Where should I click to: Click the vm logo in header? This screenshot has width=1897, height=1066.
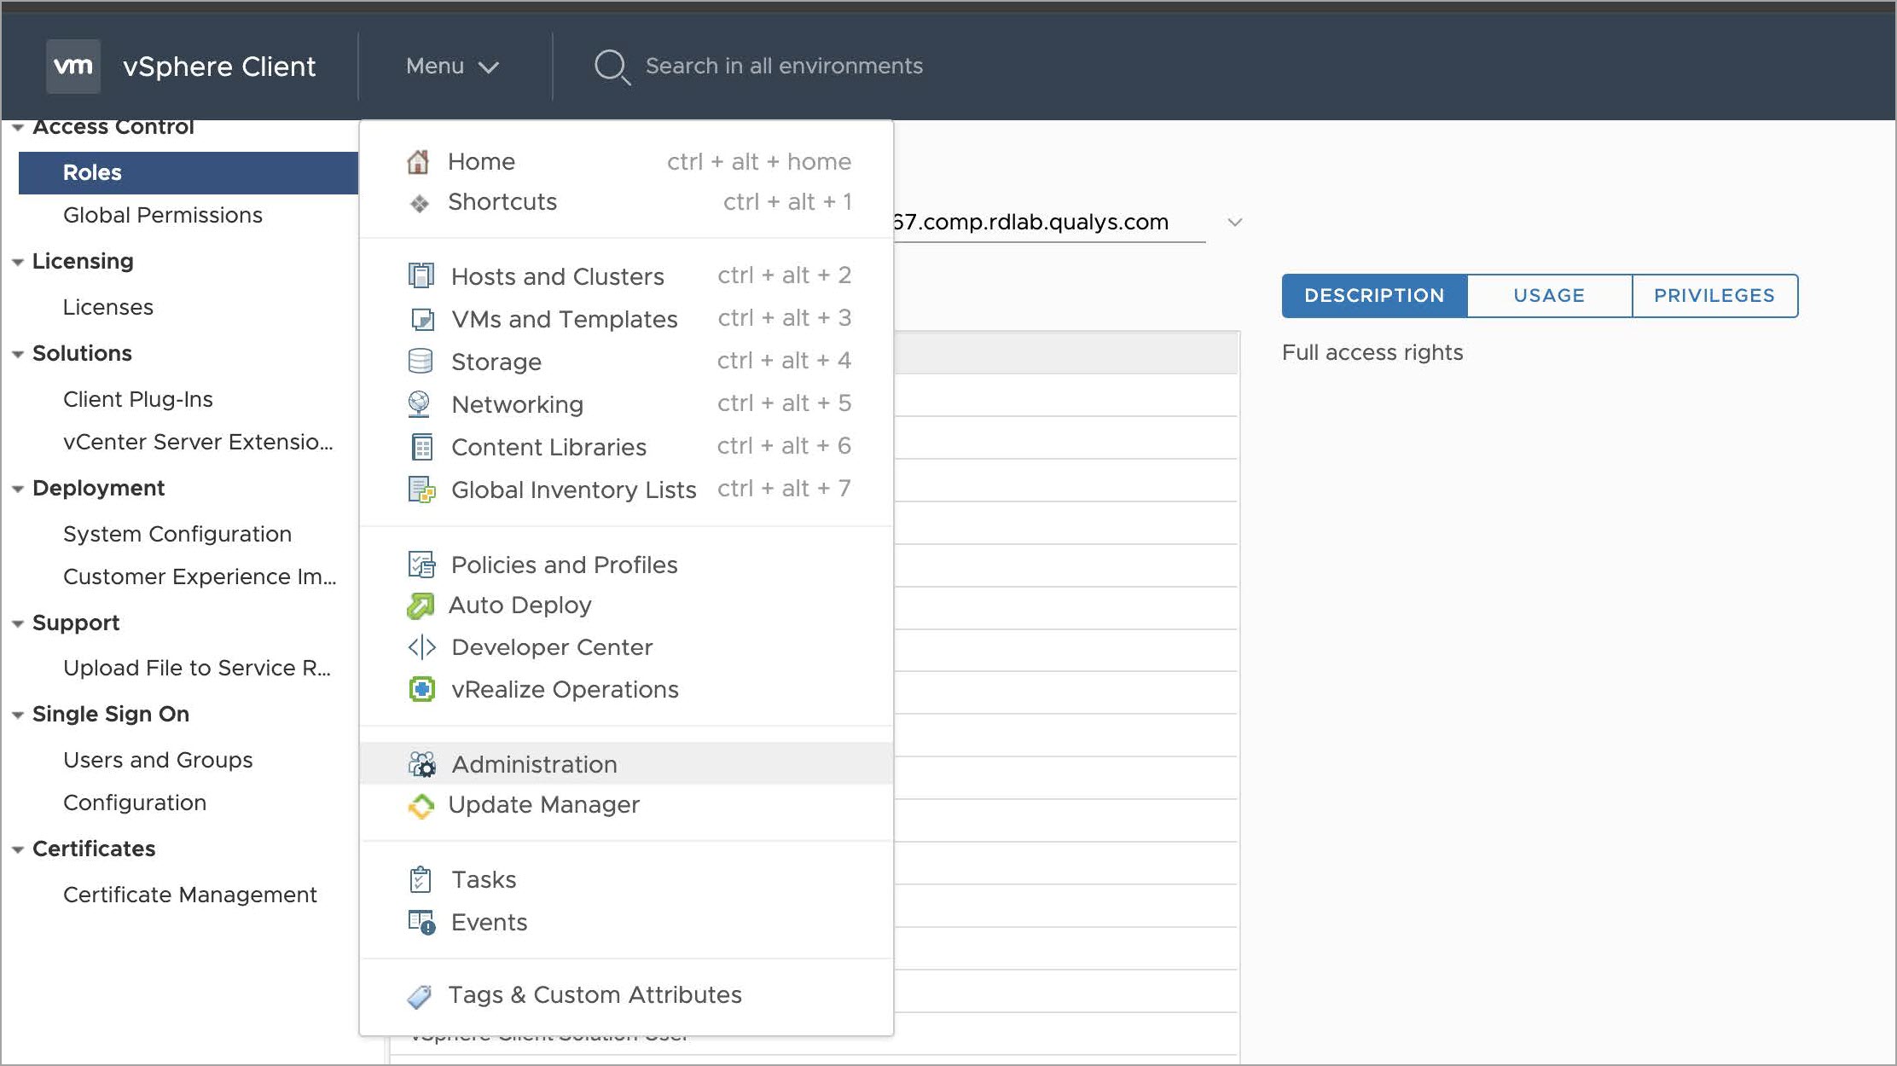73,66
